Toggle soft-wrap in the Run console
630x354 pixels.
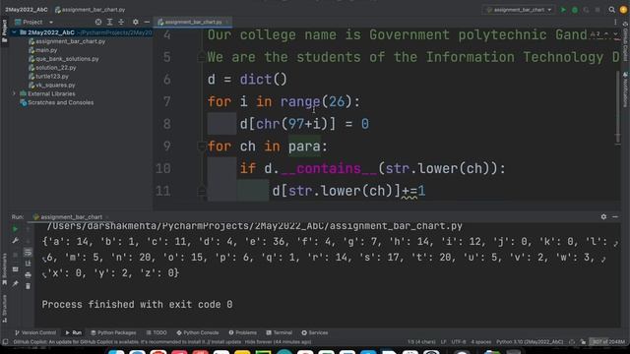point(28,253)
